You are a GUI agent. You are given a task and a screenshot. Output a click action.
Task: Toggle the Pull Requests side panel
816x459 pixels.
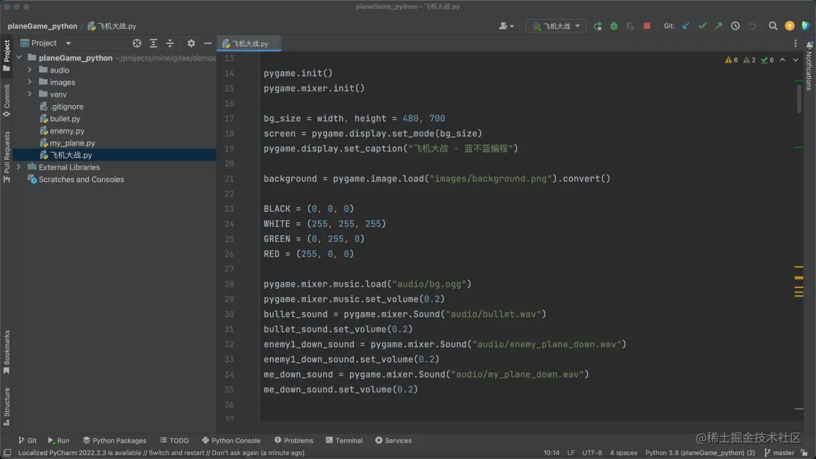(7, 157)
